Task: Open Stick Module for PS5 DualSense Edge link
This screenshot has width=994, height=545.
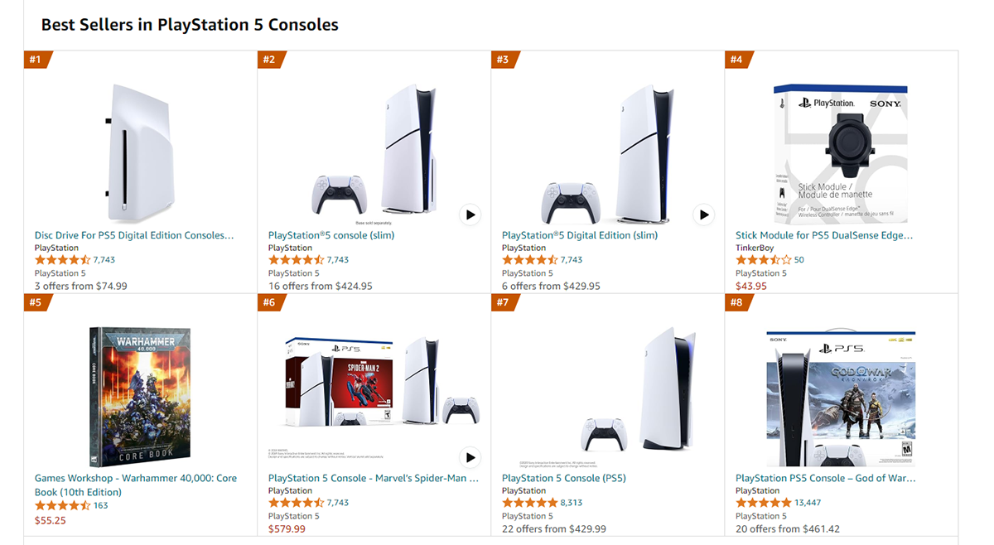Action: coord(823,235)
